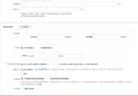Image resolution: width=138 pixels, height=96 pixels.
Task: Click into the 物流体积 input box
Action: click(x=51, y=37)
